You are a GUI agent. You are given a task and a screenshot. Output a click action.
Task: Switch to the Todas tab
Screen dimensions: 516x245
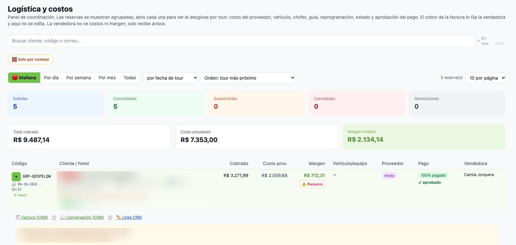pyautogui.click(x=130, y=78)
